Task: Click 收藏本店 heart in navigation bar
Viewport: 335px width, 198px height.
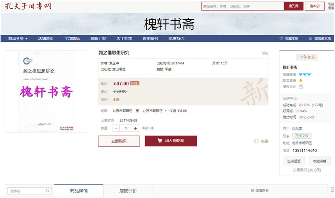Action: (x=281, y=39)
